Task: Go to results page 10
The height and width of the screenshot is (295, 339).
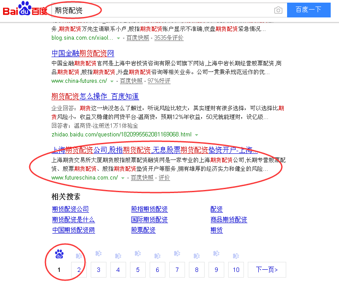Action: tap(236, 270)
